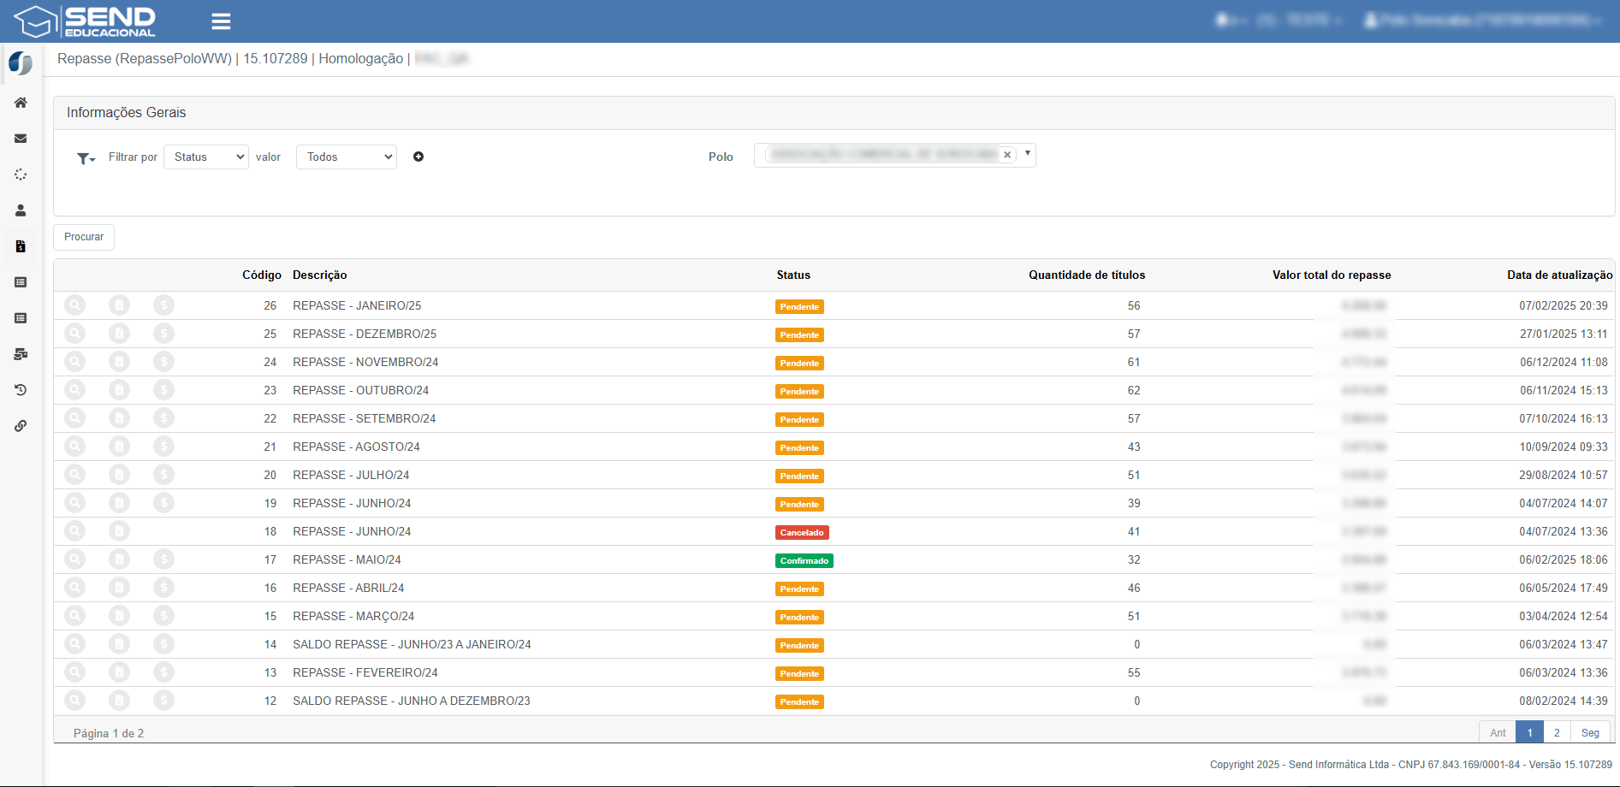The width and height of the screenshot is (1620, 787).
Task: Open the envelope messages icon in the sidebar
Action: (x=21, y=139)
